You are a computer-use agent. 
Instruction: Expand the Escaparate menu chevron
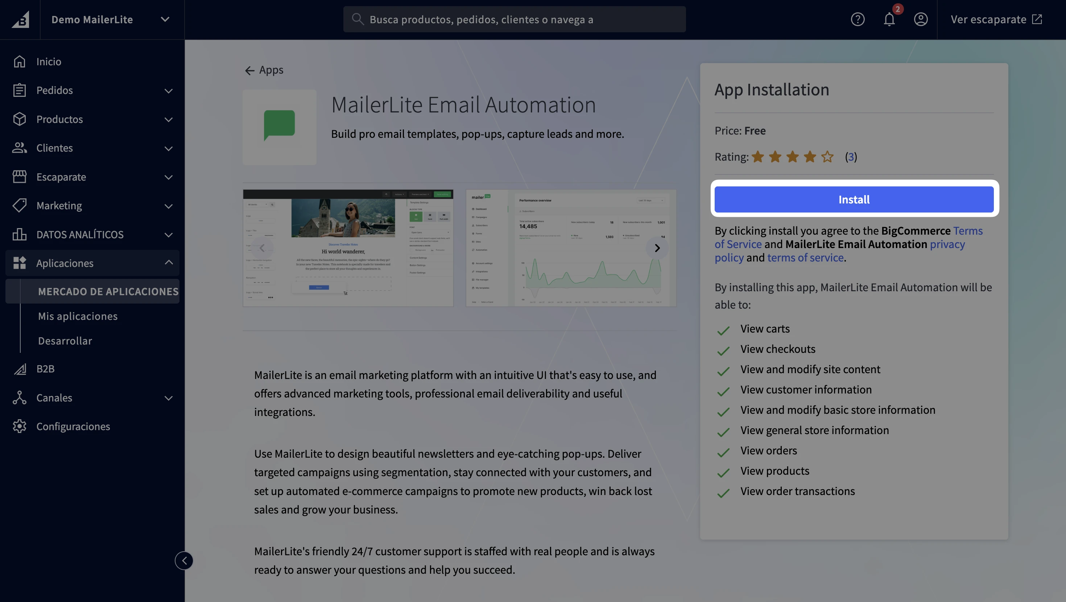tap(169, 177)
